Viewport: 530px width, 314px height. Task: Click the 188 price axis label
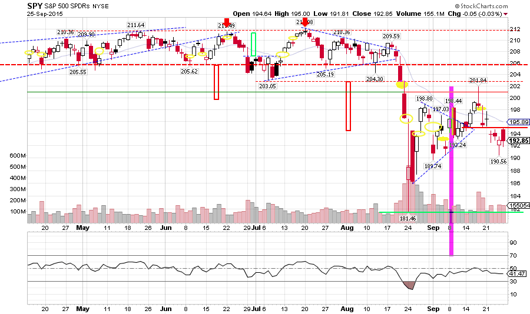(515, 171)
